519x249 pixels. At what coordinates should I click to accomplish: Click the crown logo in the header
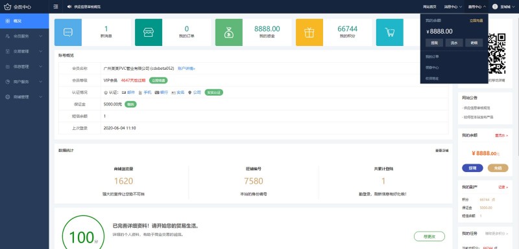tap(7, 6)
